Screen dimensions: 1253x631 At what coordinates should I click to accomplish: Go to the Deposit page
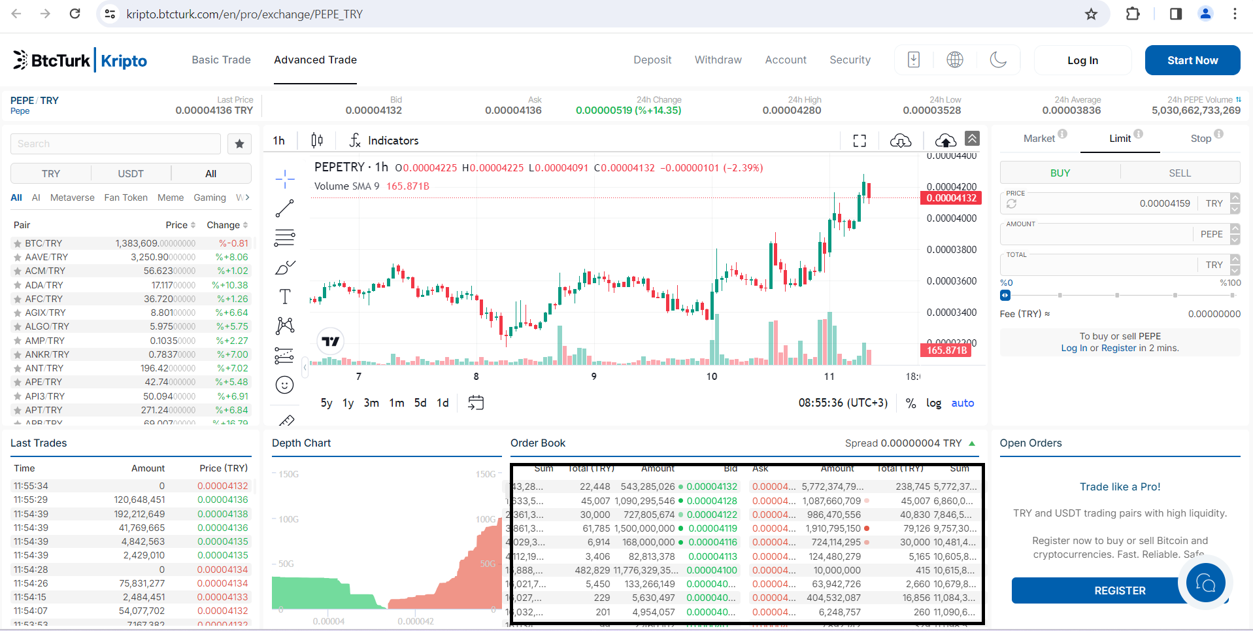click(x=652, y=60)
